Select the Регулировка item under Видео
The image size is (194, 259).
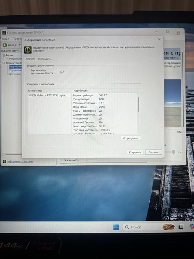click(16, 59)
